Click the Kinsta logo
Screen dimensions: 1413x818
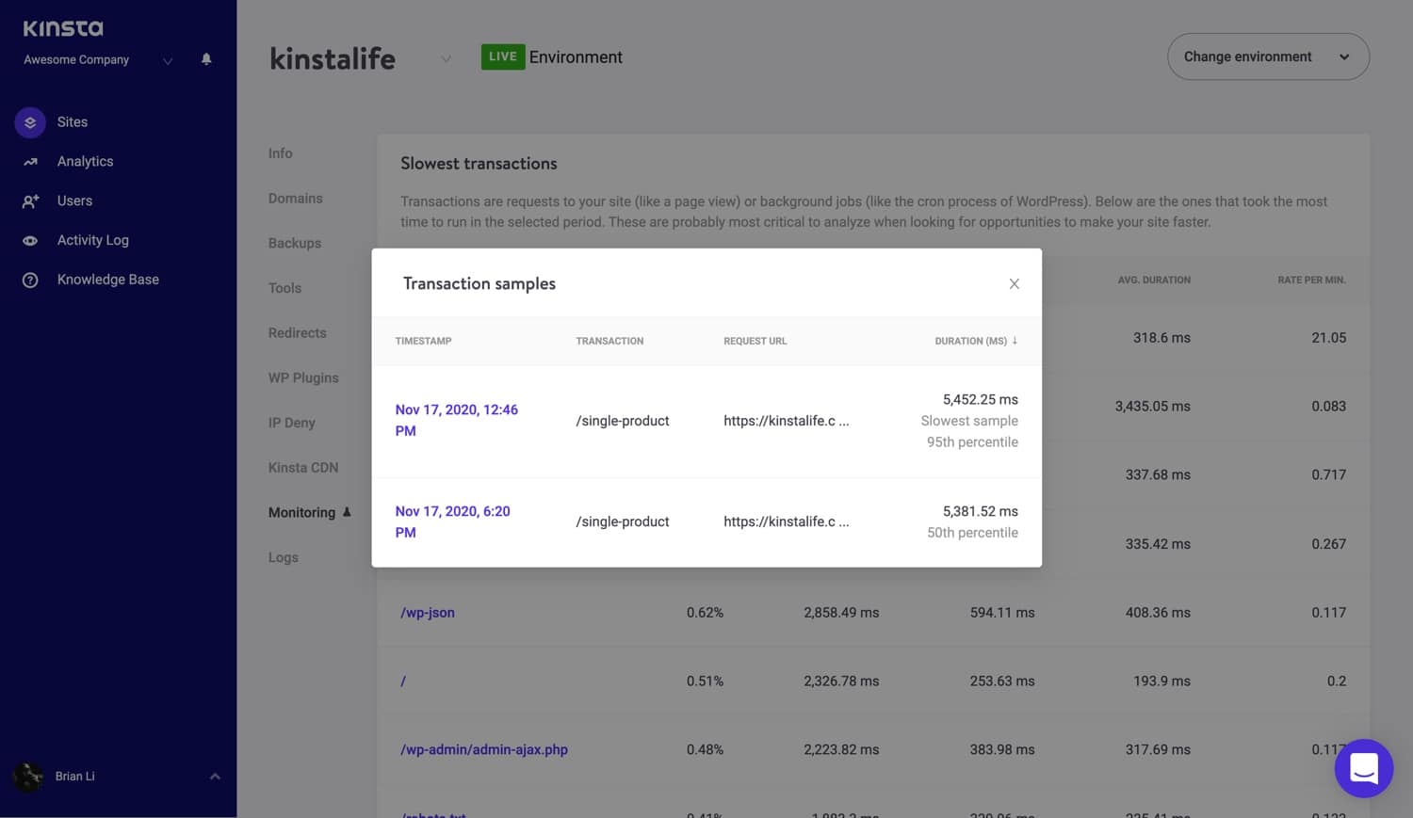pos(63,28)
